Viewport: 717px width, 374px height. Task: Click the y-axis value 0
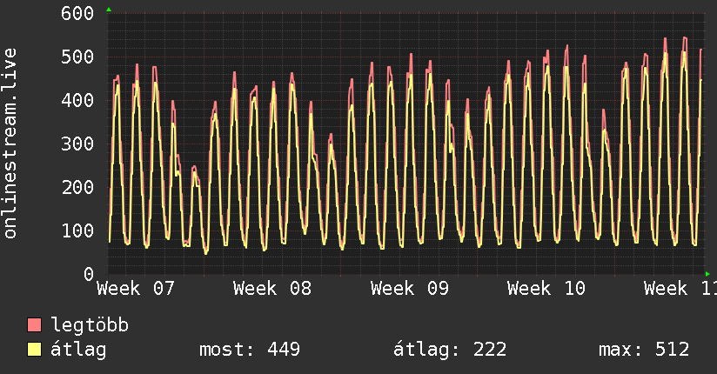pos(89,274)
